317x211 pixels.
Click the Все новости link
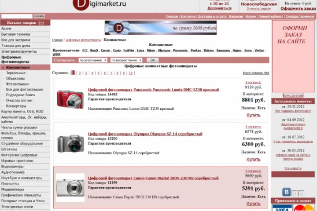coord(293,168)
